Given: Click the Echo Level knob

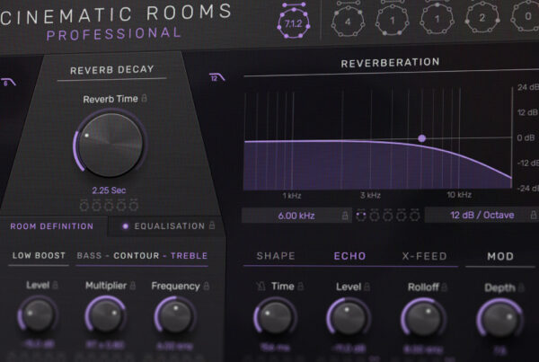Looking at the screenshot, I should click(349, 318).
